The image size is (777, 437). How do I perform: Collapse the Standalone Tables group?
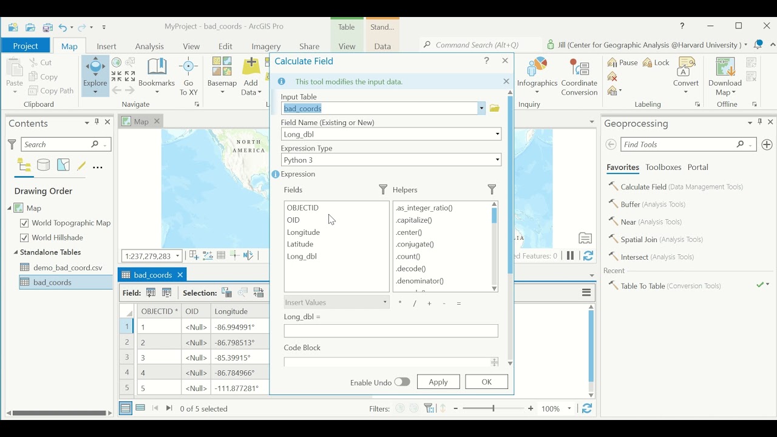pos(16,252)
